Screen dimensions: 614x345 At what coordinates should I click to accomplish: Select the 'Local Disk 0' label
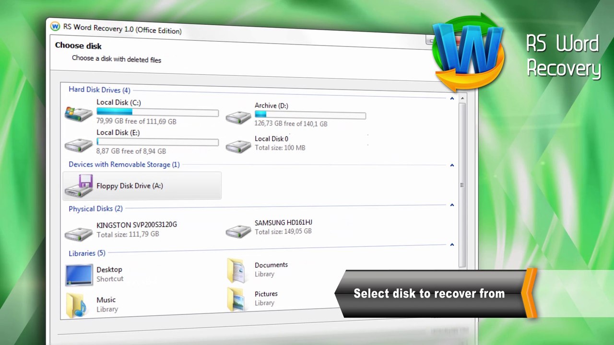[x=272, y=139]
